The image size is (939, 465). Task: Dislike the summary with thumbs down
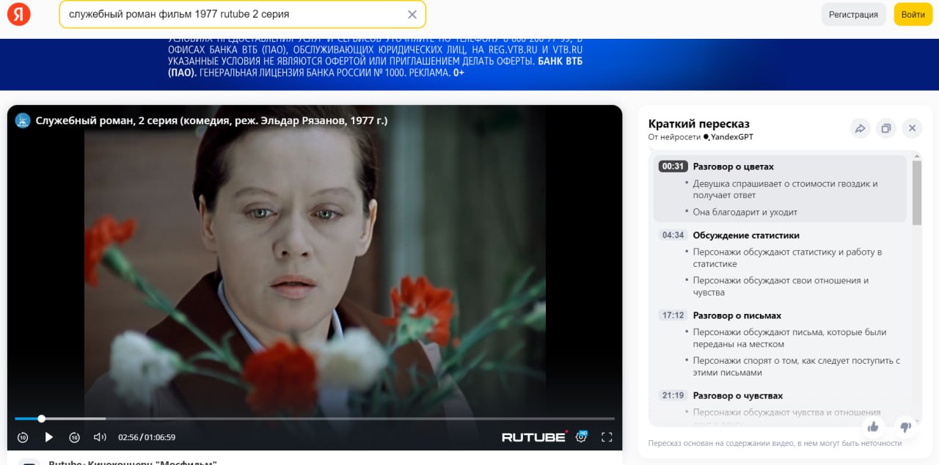click(906, 426)
